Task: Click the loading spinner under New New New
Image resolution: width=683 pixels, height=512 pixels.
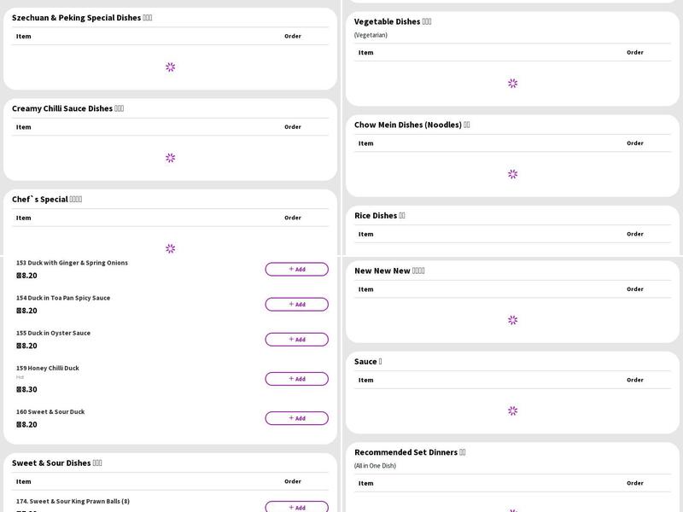Action: tap(512, 320)
